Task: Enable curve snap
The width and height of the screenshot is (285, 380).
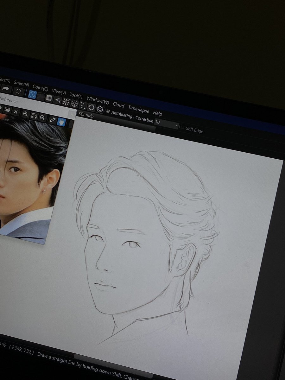Action: pyautogui.click(x=83, y=105)
